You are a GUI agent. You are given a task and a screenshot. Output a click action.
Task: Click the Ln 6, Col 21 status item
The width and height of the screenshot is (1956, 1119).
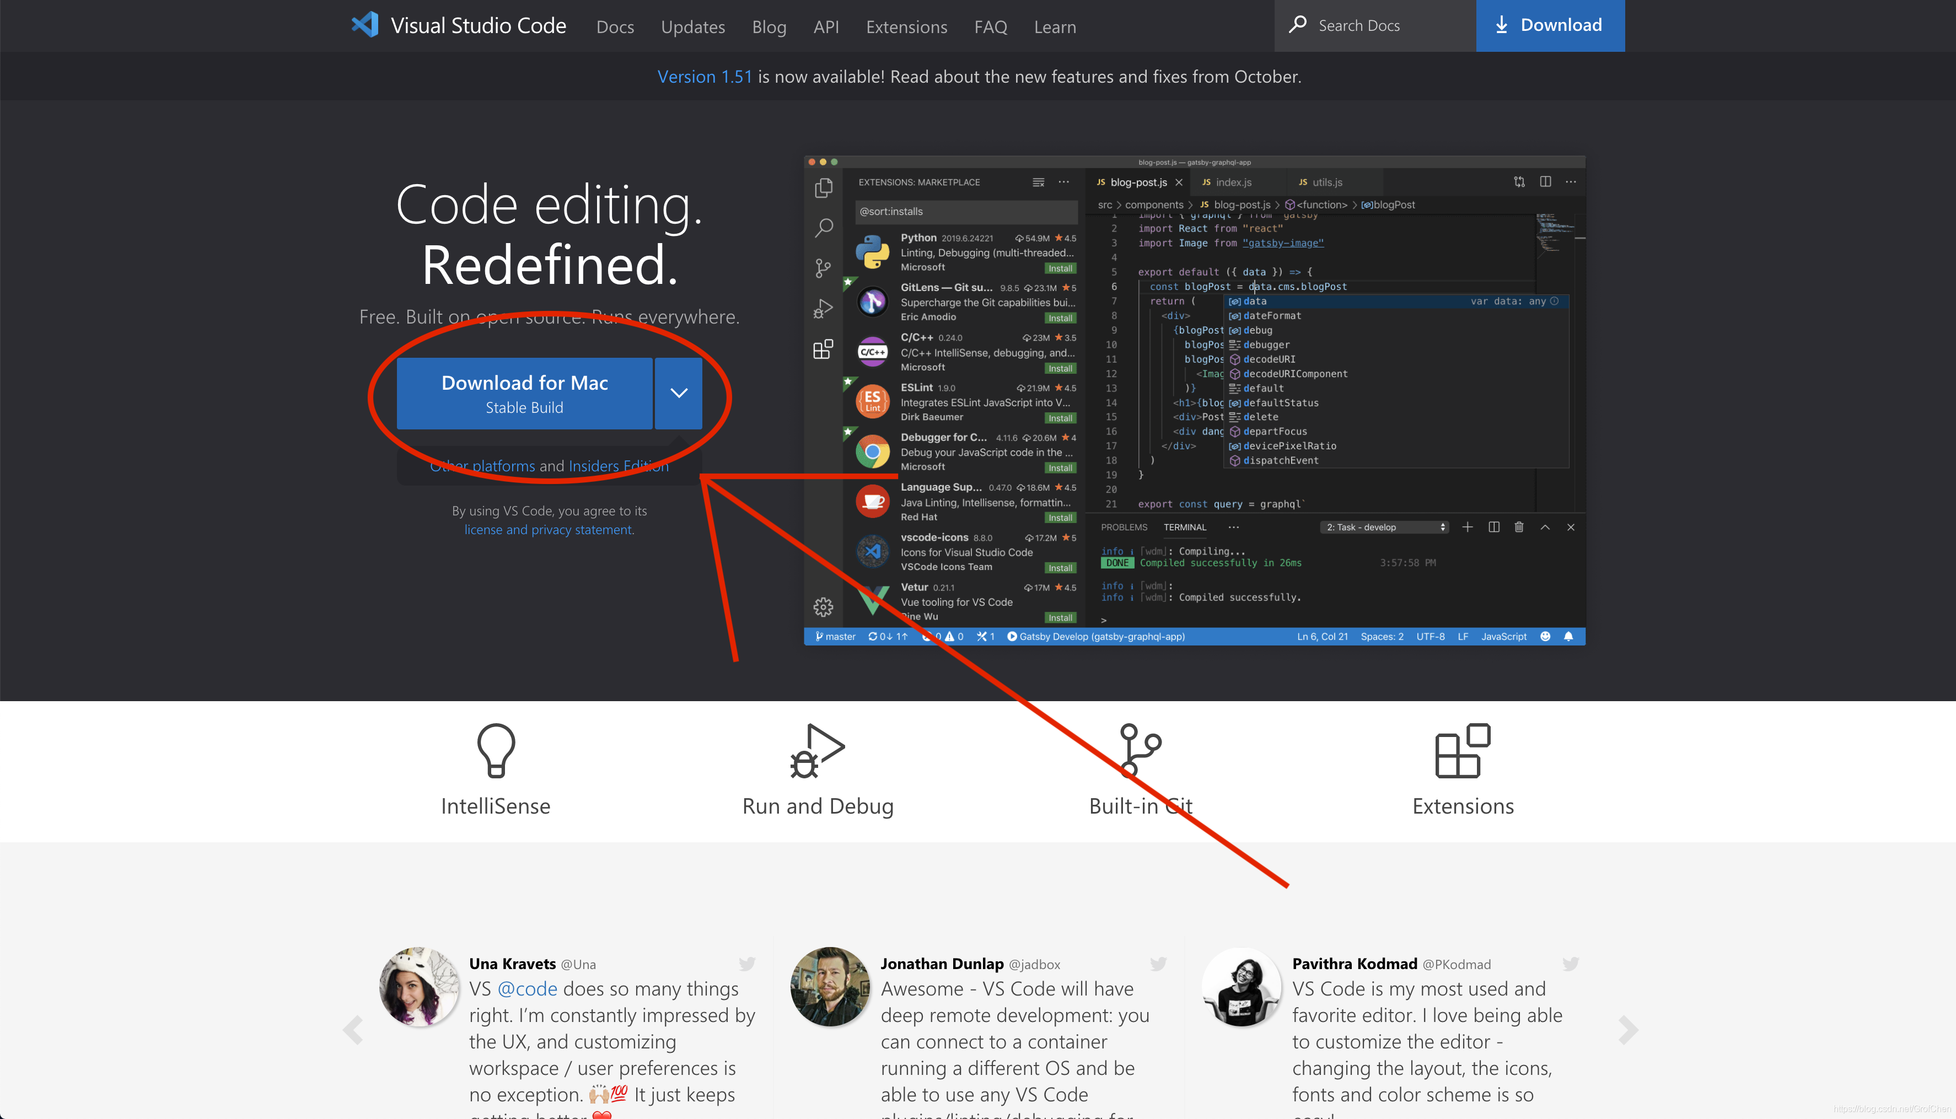click(x=1322, y=636)
